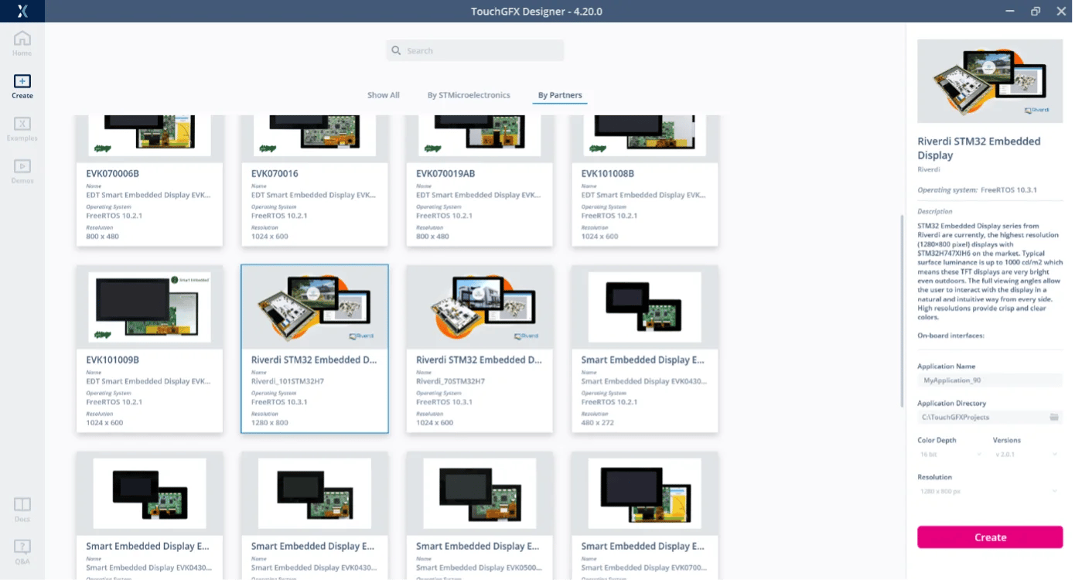Click the Application Name field
Screen dimensions: 1075x583
tap(990, 380)
